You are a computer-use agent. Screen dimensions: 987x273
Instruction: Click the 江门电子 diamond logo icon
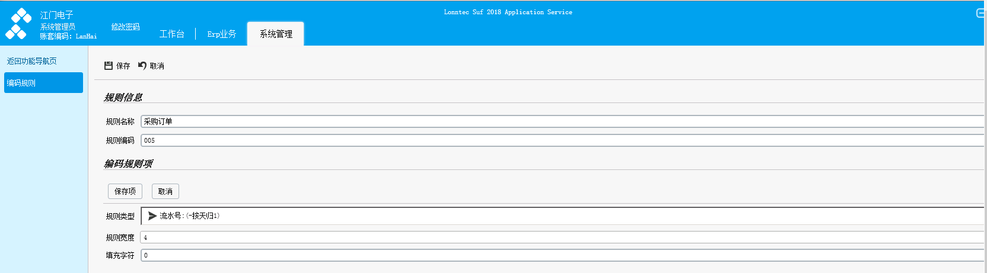(18, 24)
